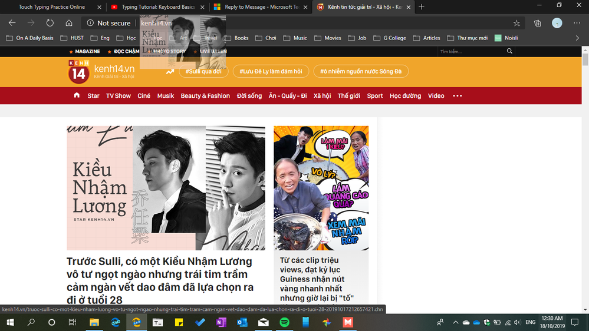Switch to Touch Typing Practice Online tab
The width and height of the screenshot is (589, 331).
click(x=52, y=6)
